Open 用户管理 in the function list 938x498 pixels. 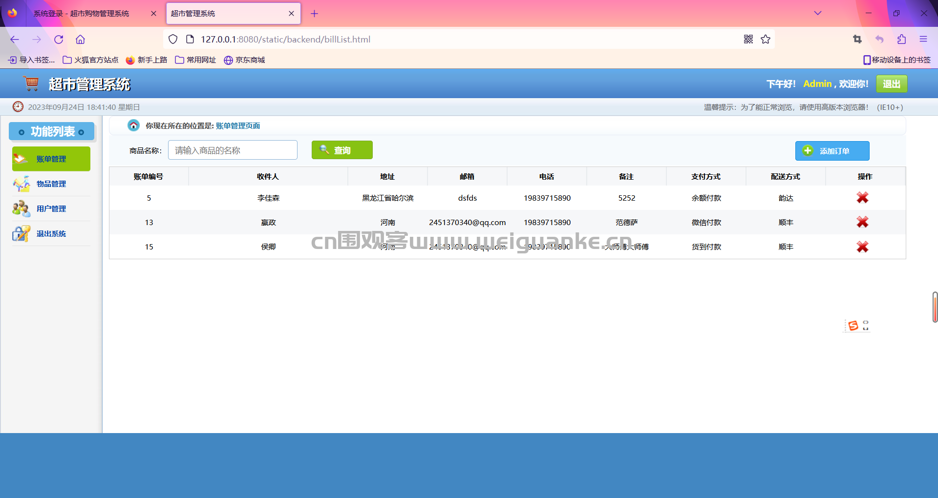51,209
